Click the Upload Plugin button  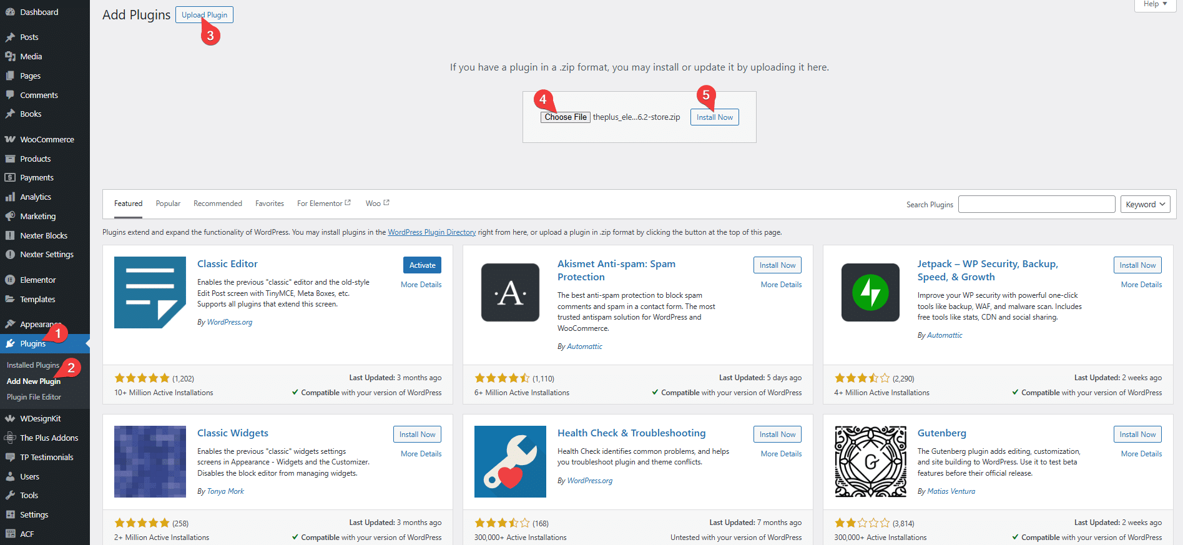(x=204, y=15)
